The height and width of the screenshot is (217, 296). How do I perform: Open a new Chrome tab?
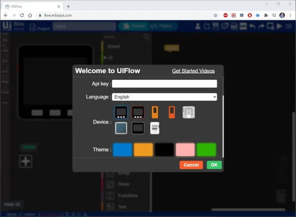[68, 7]
